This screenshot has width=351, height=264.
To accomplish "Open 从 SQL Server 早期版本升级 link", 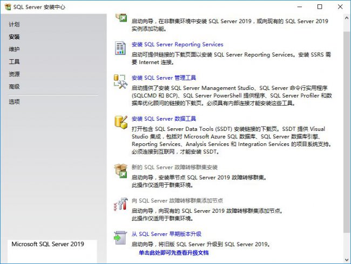I will pyautogui.click(x=166, y=234).
